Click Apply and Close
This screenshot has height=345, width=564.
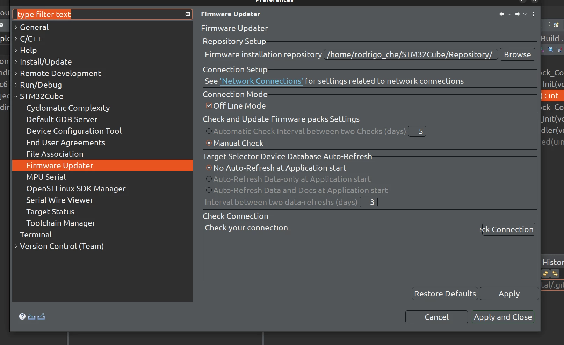point(503,317)
